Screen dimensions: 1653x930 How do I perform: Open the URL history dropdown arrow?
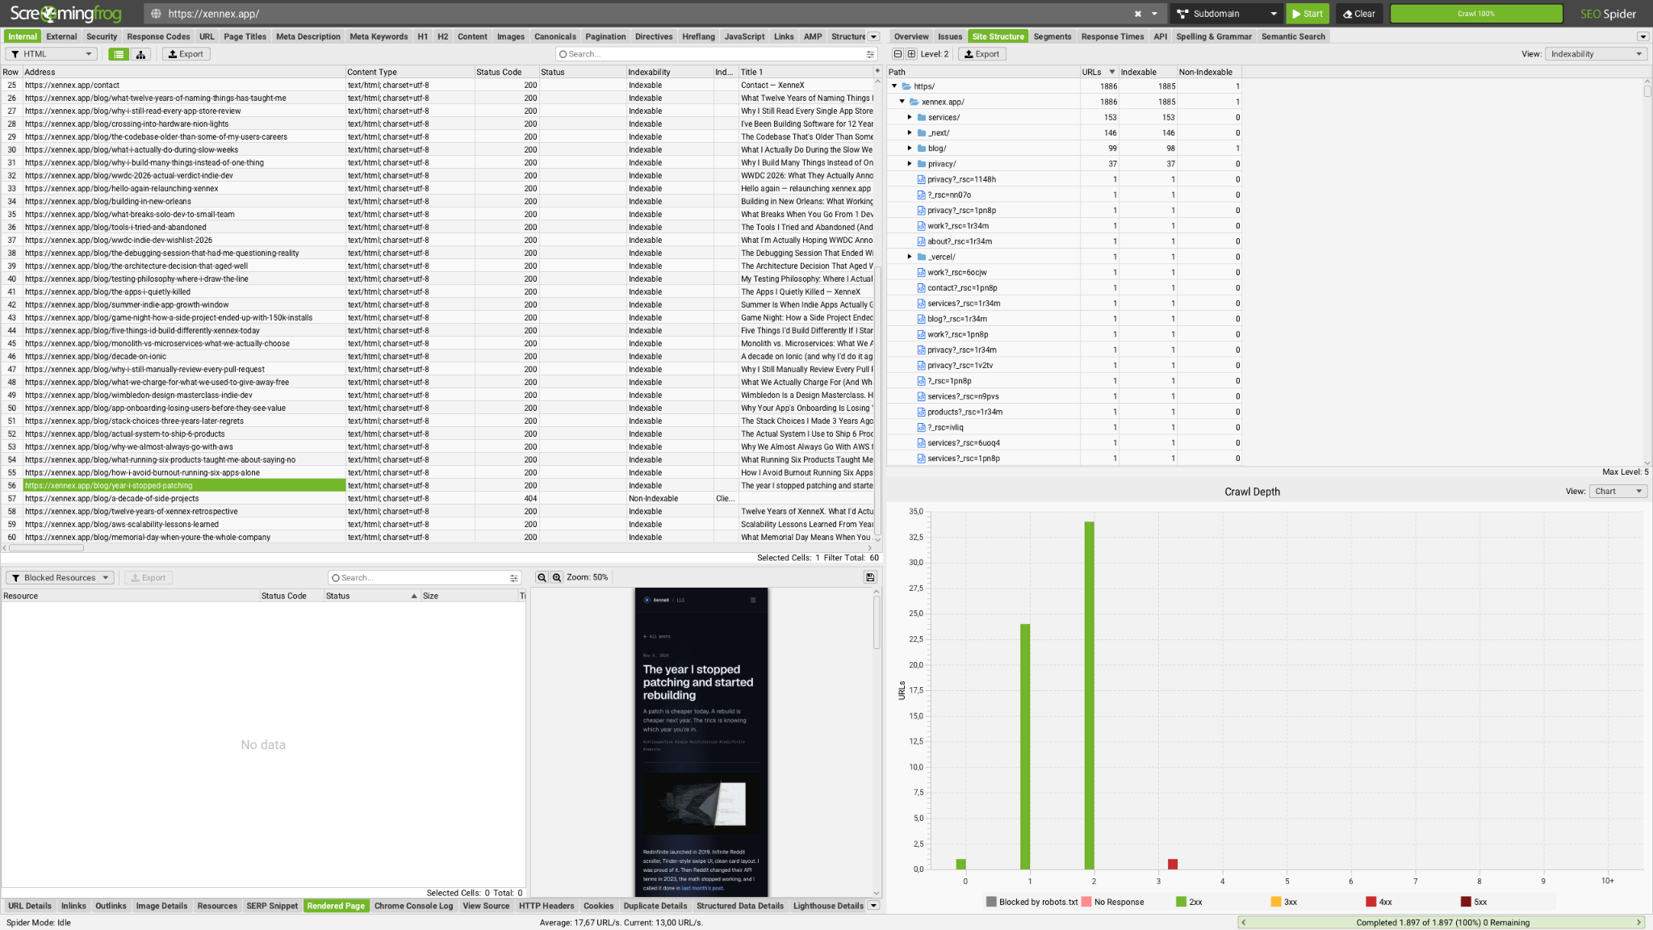pyautogui.click(x=1154, y=14)
